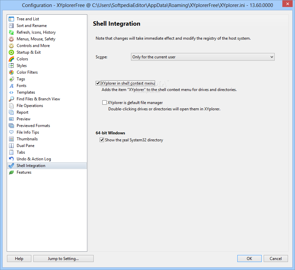Click the File Info Tips balloon icon
Screen dimensions: 295x270
[x=11, y=132]
